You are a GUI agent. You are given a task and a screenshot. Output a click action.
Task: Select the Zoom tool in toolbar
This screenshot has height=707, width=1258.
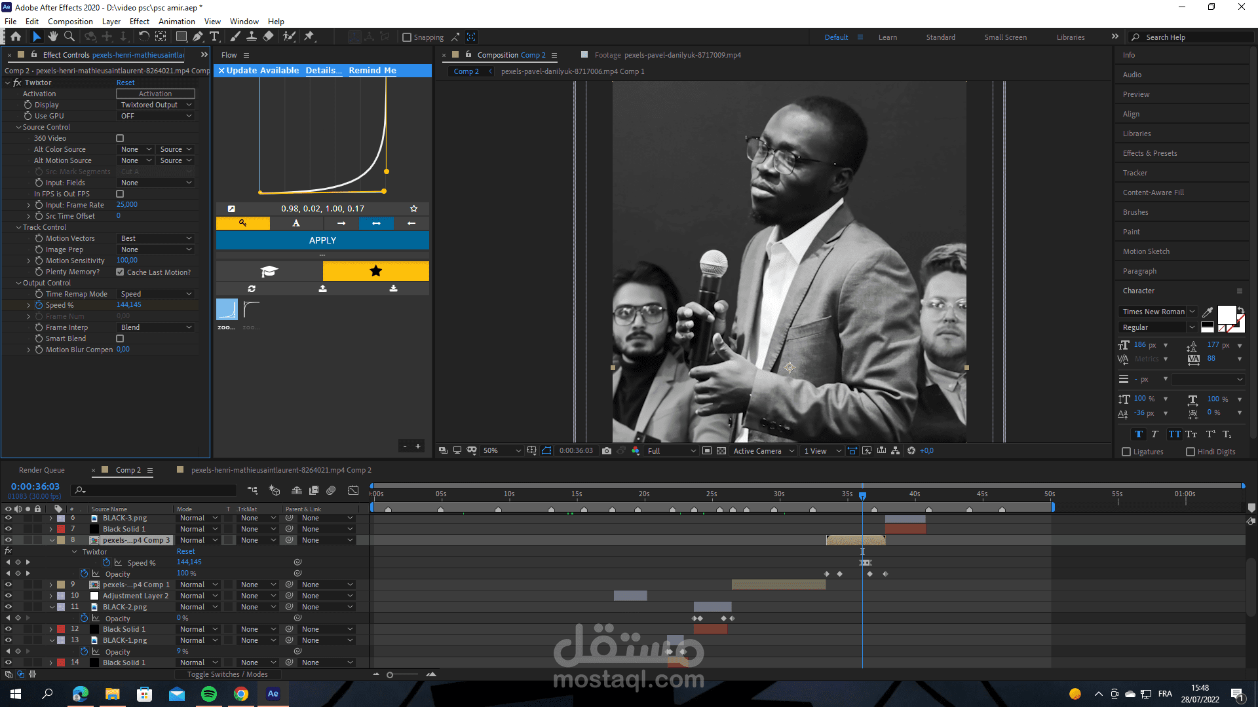69,37
